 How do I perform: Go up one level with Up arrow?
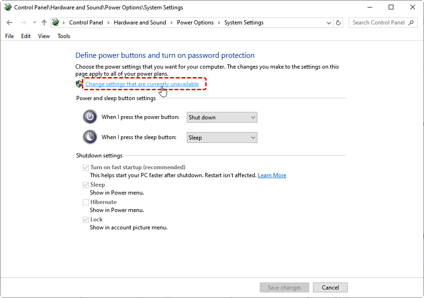click(x=44, y=23)
